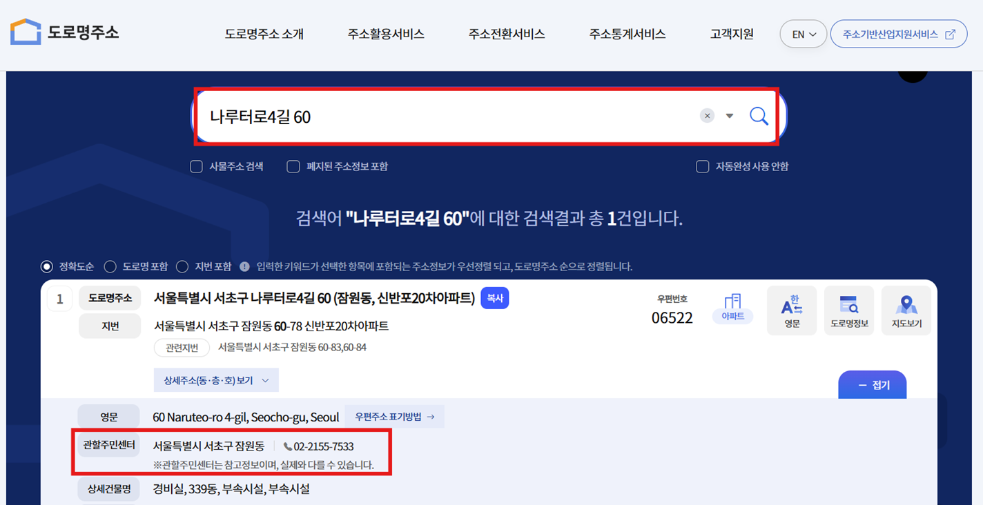Clear the search text with the X icon
The image size is (983, 505).
pyautogui.click(x=707, y=116)
